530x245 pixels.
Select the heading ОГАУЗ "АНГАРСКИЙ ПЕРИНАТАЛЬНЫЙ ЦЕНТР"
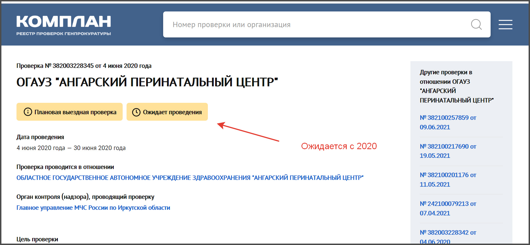pyautogui.click(x=147, y=82)
